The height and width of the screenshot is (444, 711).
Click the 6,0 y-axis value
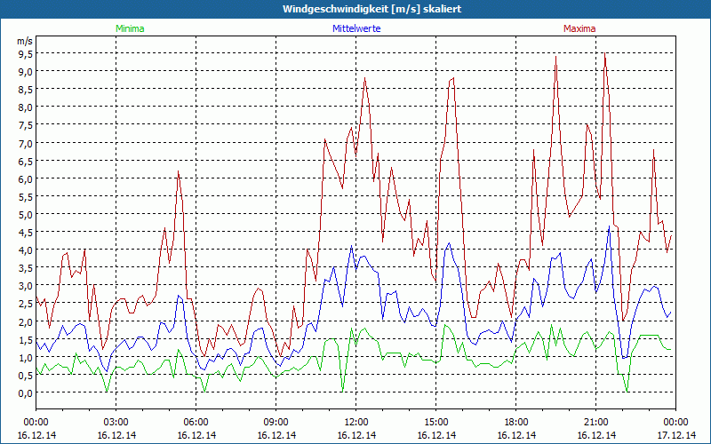pos(26,178)
